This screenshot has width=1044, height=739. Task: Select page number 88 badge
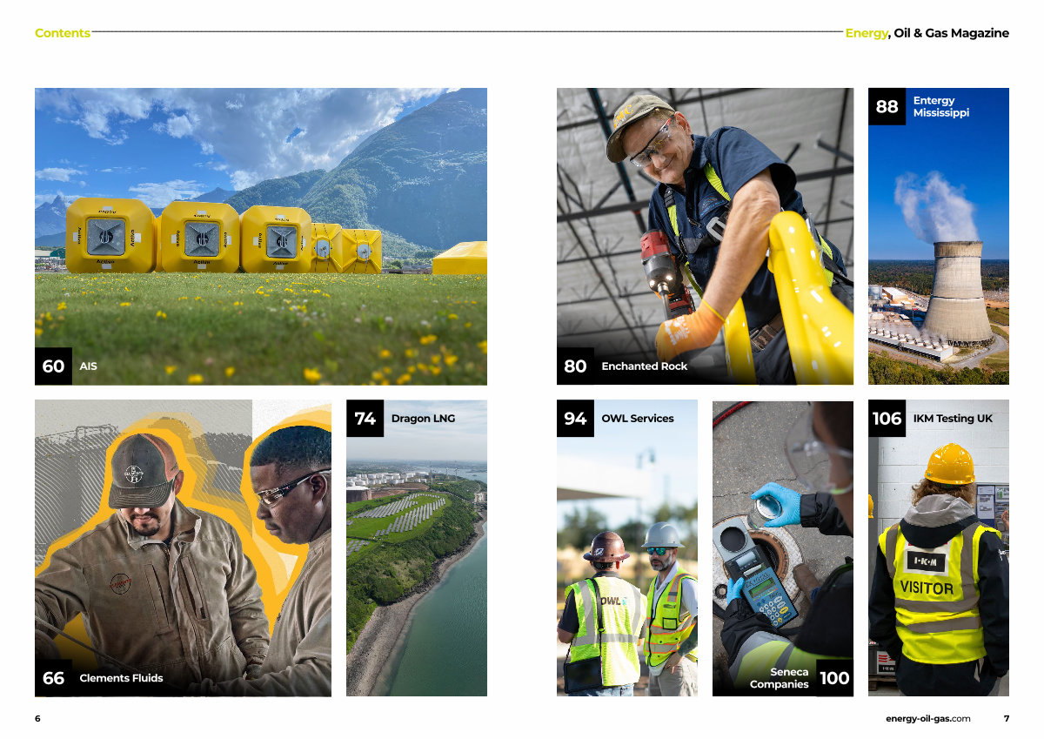(x=887, y=106)
